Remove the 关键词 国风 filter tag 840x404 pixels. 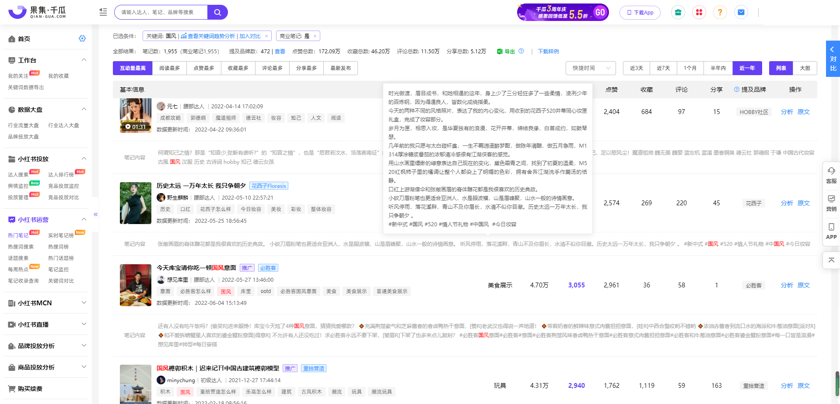click(x=266, y=36)
